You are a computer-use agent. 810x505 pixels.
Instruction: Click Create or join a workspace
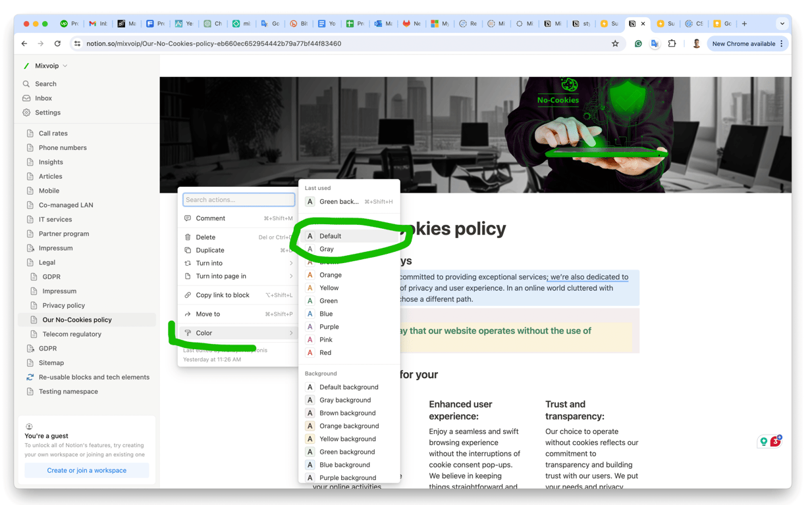[x=86, y=471]
